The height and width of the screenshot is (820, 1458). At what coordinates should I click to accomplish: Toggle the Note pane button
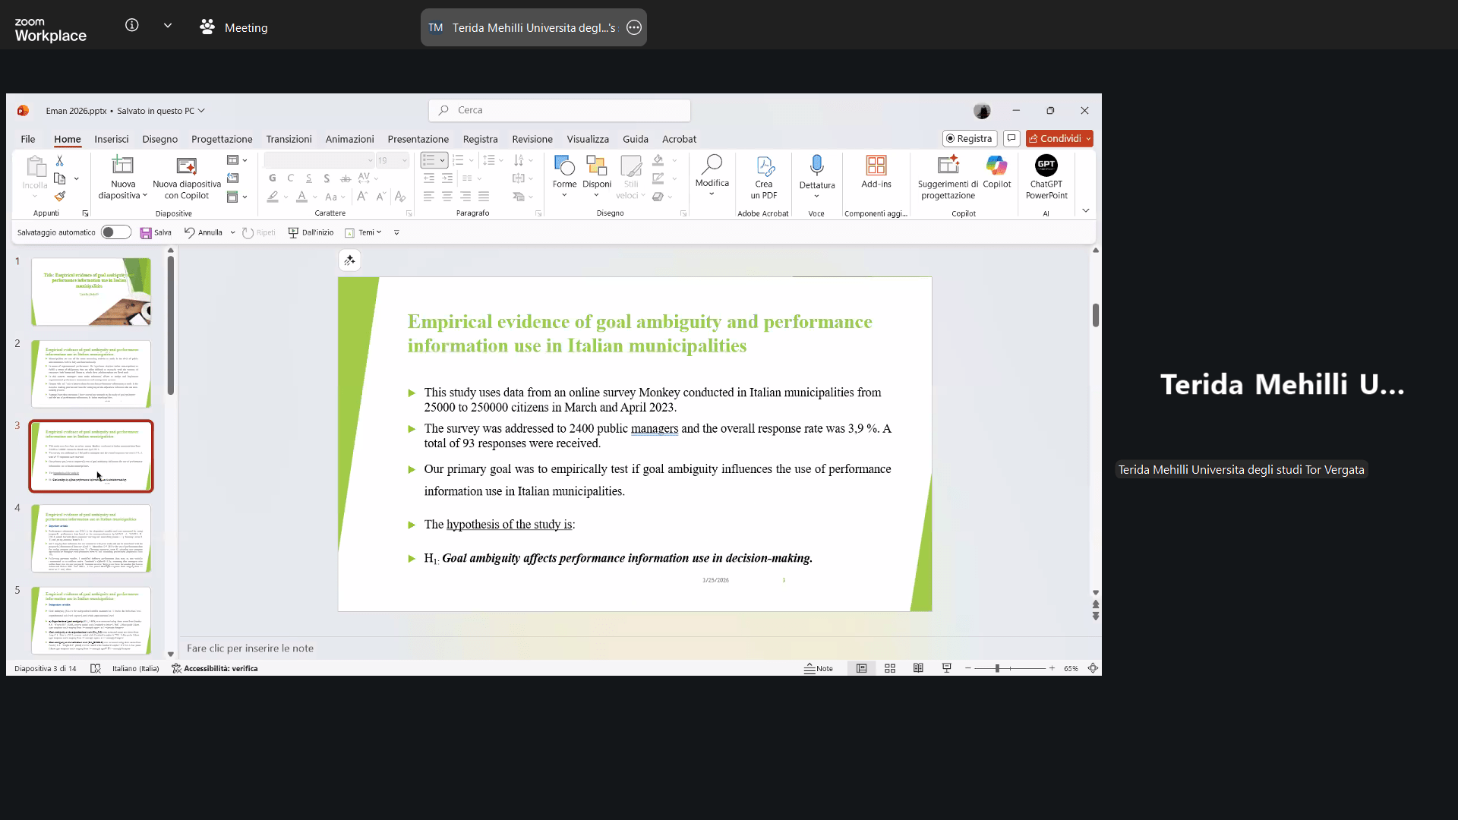pyautogui.click(x=819, y=668)
